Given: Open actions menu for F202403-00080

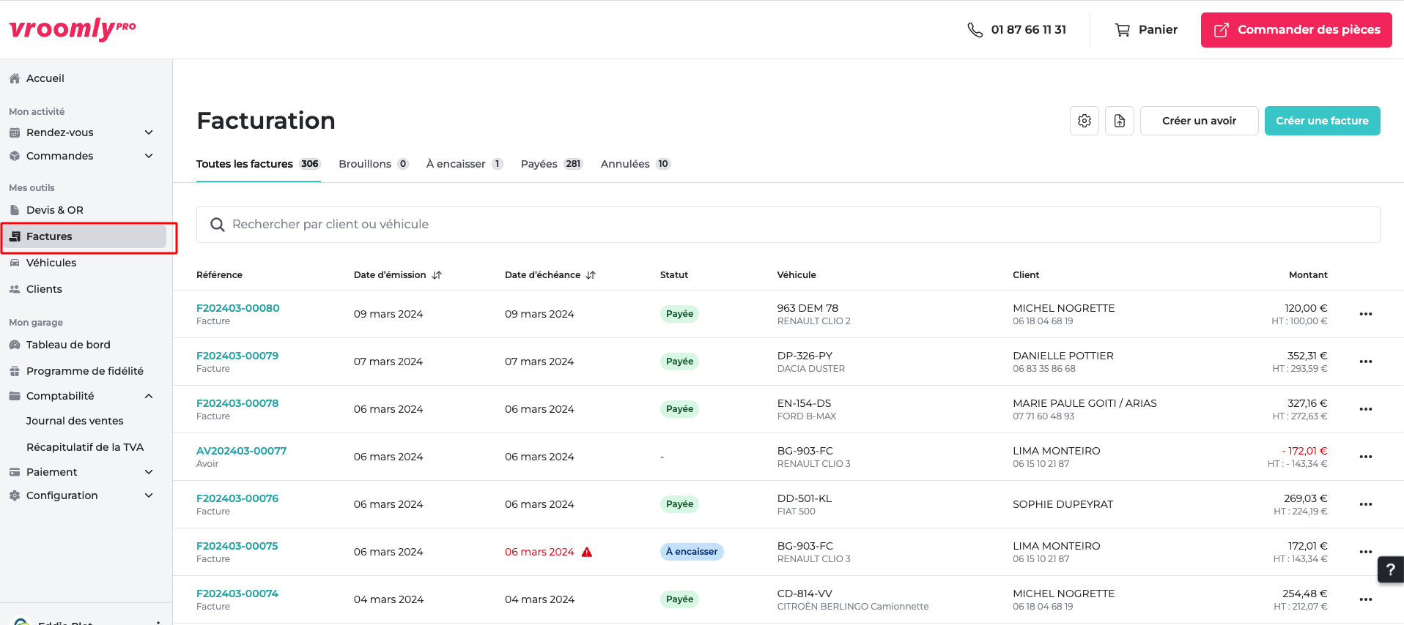Looking at the screenshot, I should tap(1366, 314).
